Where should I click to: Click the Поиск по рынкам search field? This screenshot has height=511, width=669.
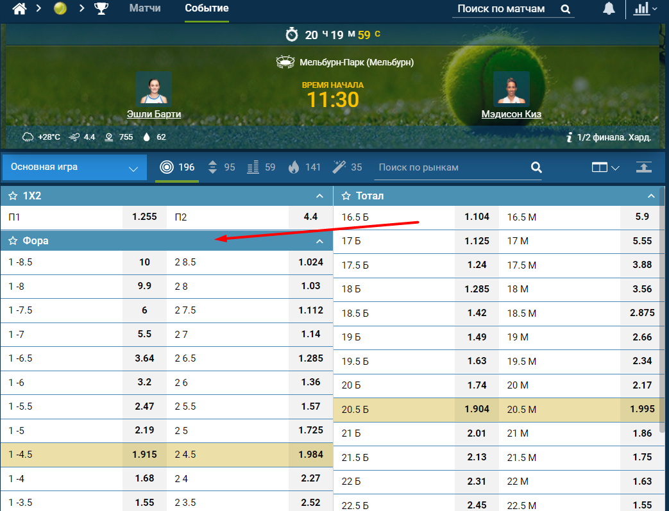[x=452, y=167]
